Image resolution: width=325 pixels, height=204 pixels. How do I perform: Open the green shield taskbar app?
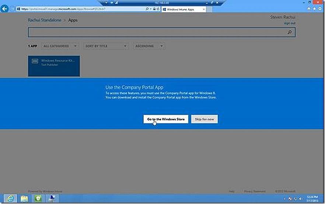click(x=38, y=198)
